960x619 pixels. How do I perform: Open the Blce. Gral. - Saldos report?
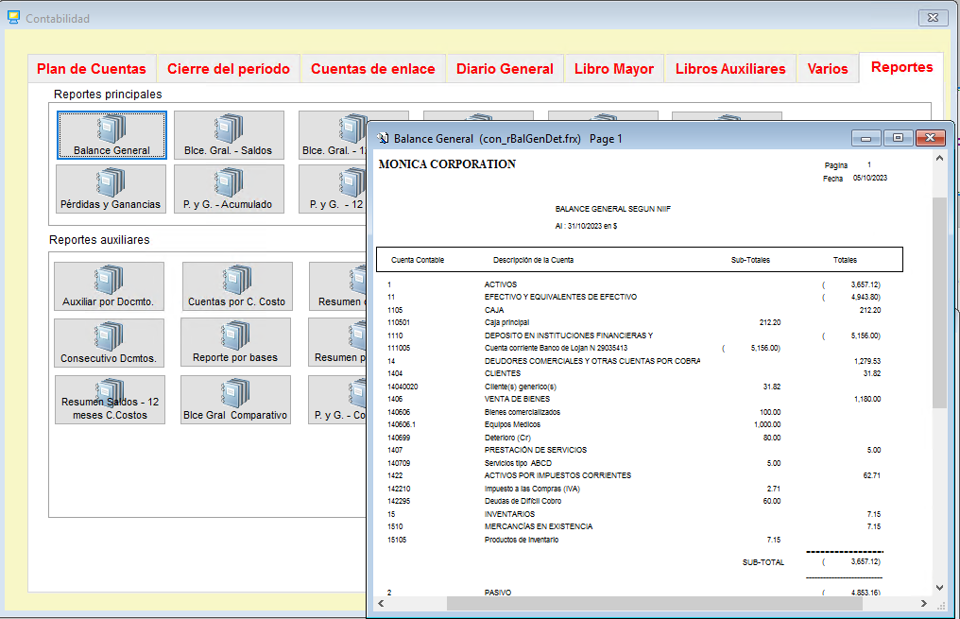click(229, 135)
